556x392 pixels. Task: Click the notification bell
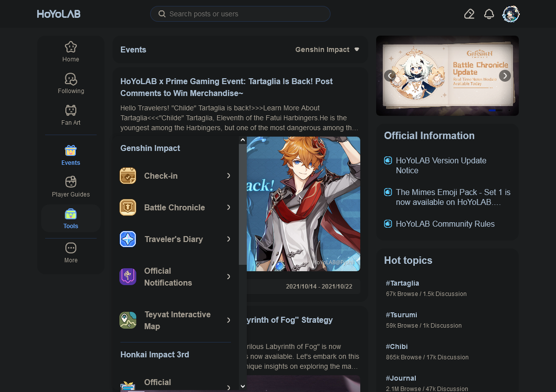pos(489,14)
